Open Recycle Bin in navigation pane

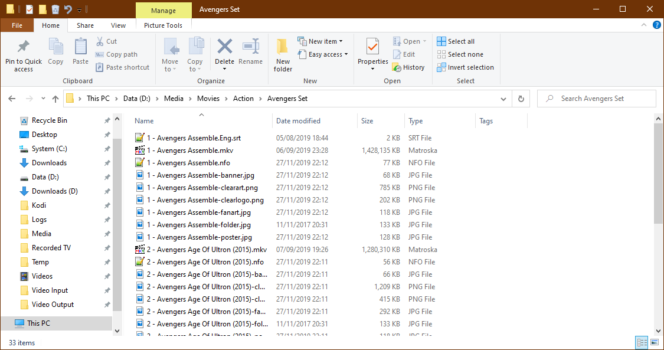[x=49, y=120]
